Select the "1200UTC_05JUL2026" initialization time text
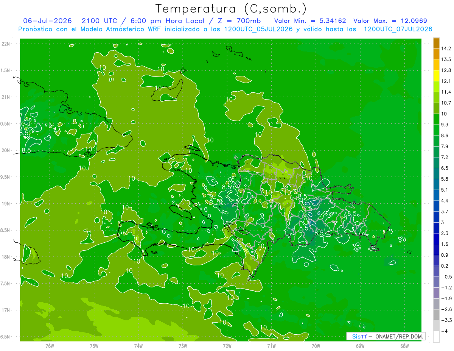 (258, 29)
